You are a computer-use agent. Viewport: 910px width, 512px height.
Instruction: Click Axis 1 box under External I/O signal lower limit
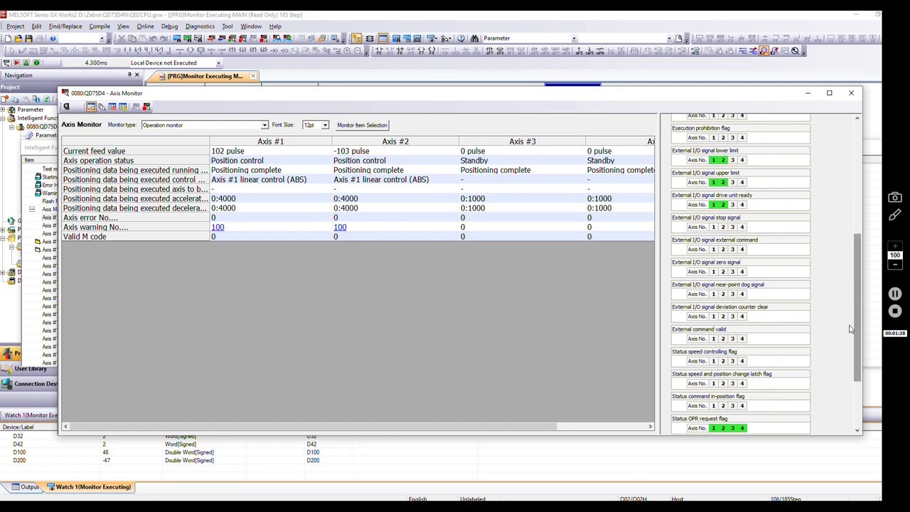[714, 160]
